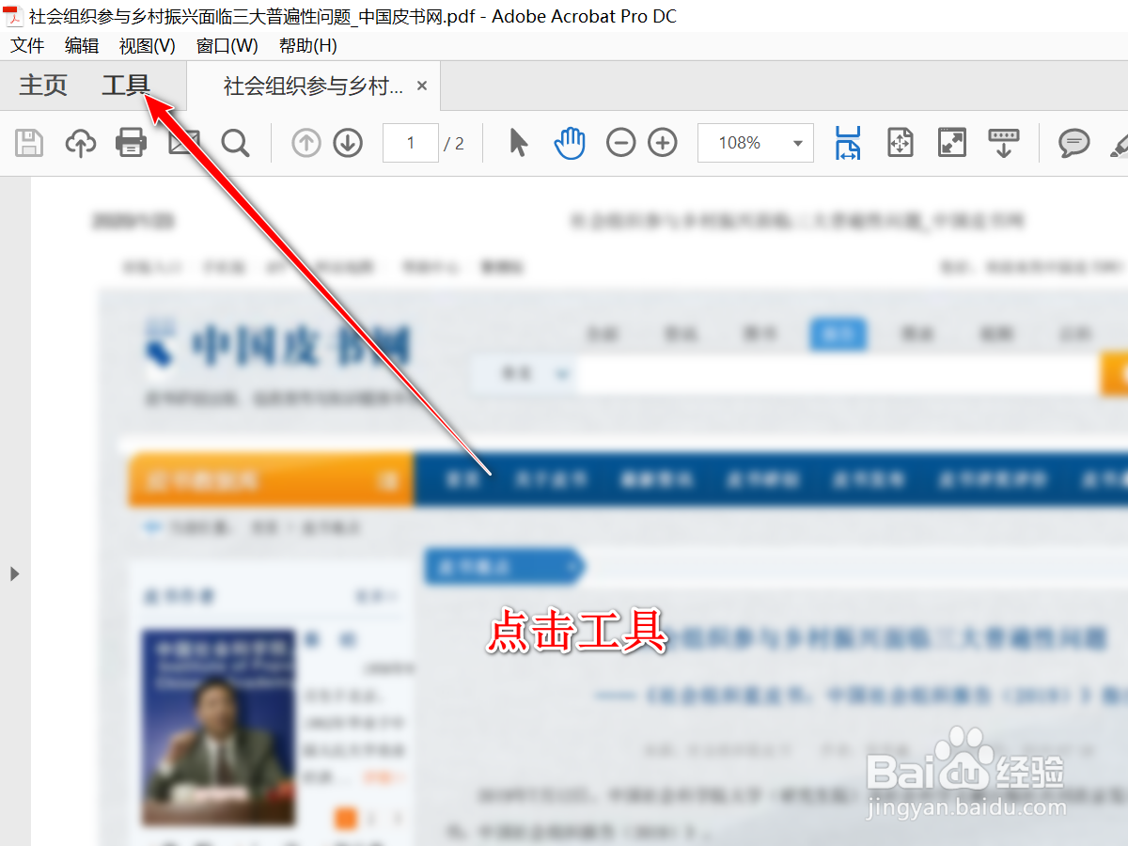The width and height of the screenshot is (1128, 846).
Task: Open the search tool
Action: click(x=236, y=143)
